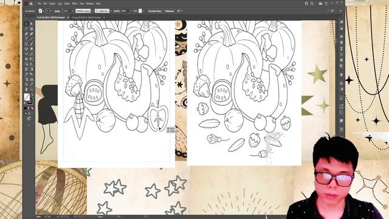
Task: Close the second document tab
Action: 104,18
